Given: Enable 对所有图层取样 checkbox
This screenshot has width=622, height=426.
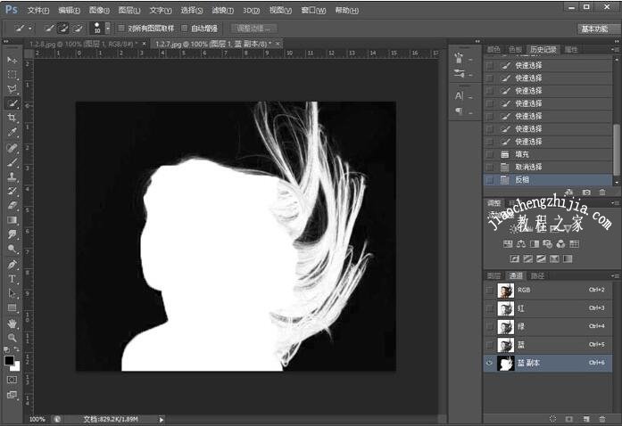Looking at the screenshot, I should [x=122, y=29].
